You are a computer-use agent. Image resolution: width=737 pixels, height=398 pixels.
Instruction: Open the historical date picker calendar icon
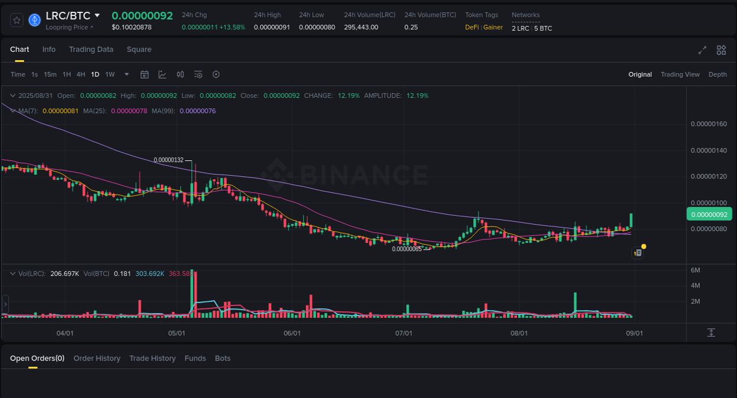point(144,74)
